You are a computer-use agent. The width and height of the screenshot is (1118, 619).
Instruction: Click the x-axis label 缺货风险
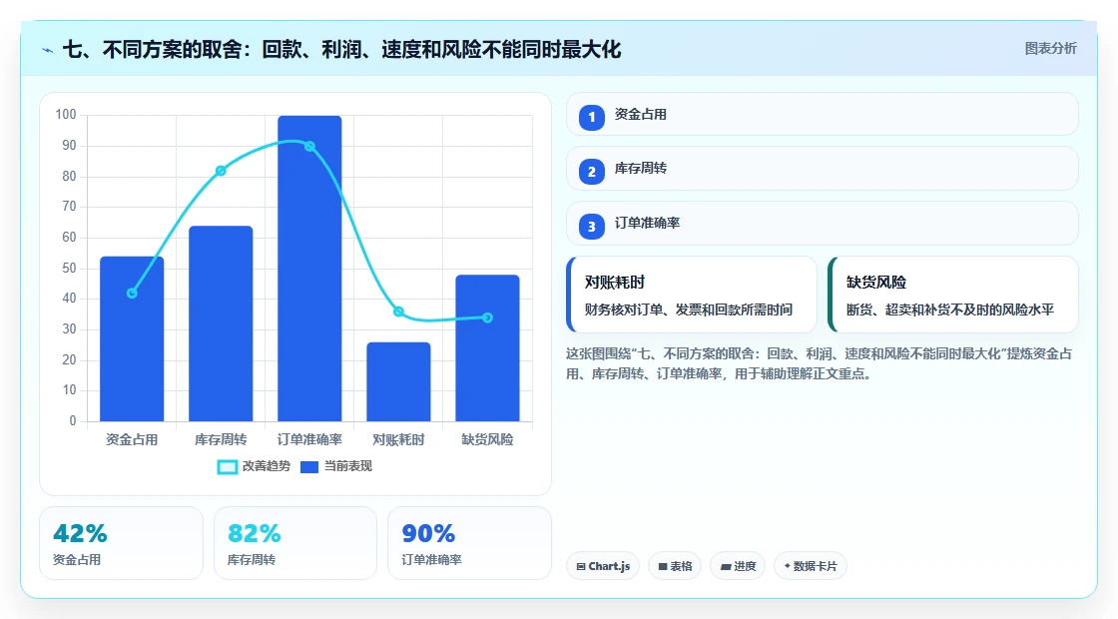488,439
